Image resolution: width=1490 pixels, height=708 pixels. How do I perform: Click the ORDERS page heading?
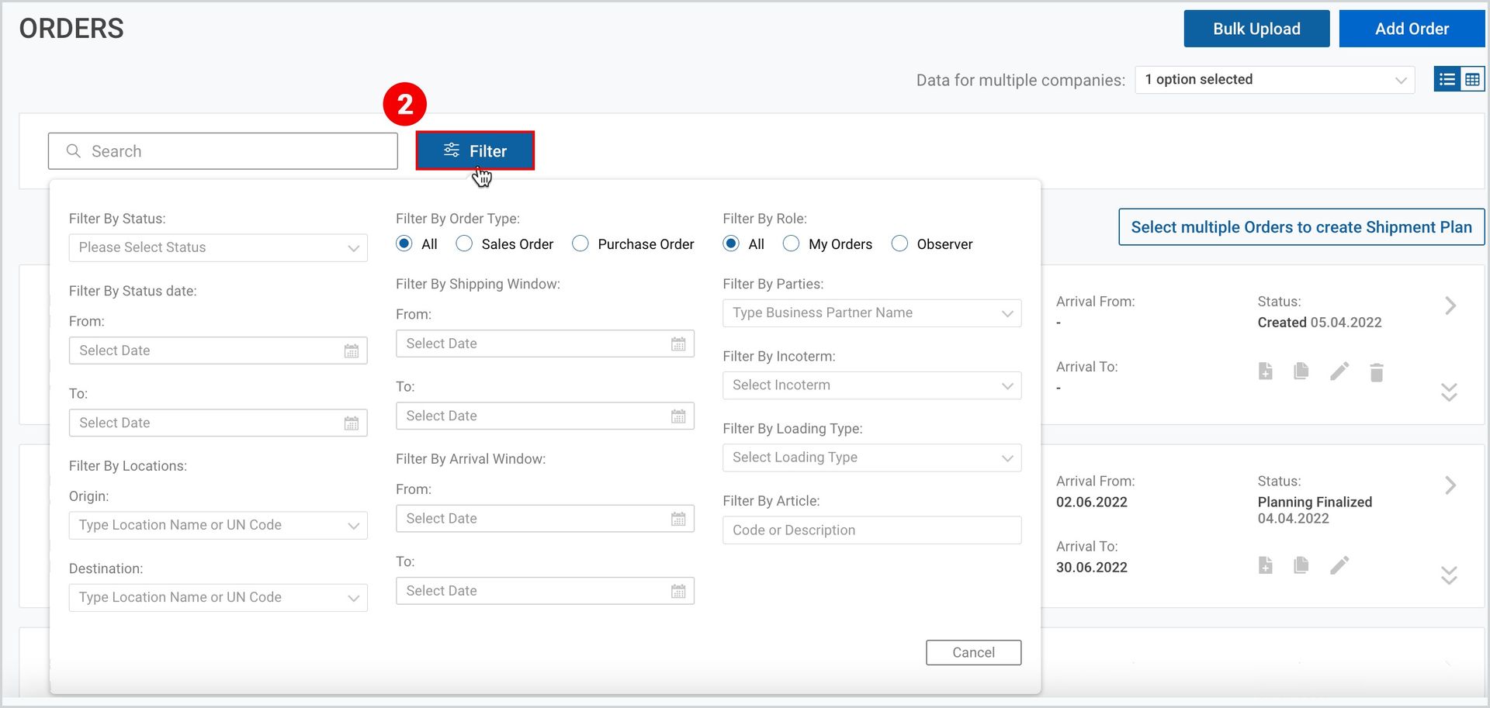pos(71,29)
